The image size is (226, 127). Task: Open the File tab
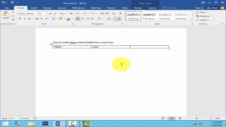coord(7,8)
